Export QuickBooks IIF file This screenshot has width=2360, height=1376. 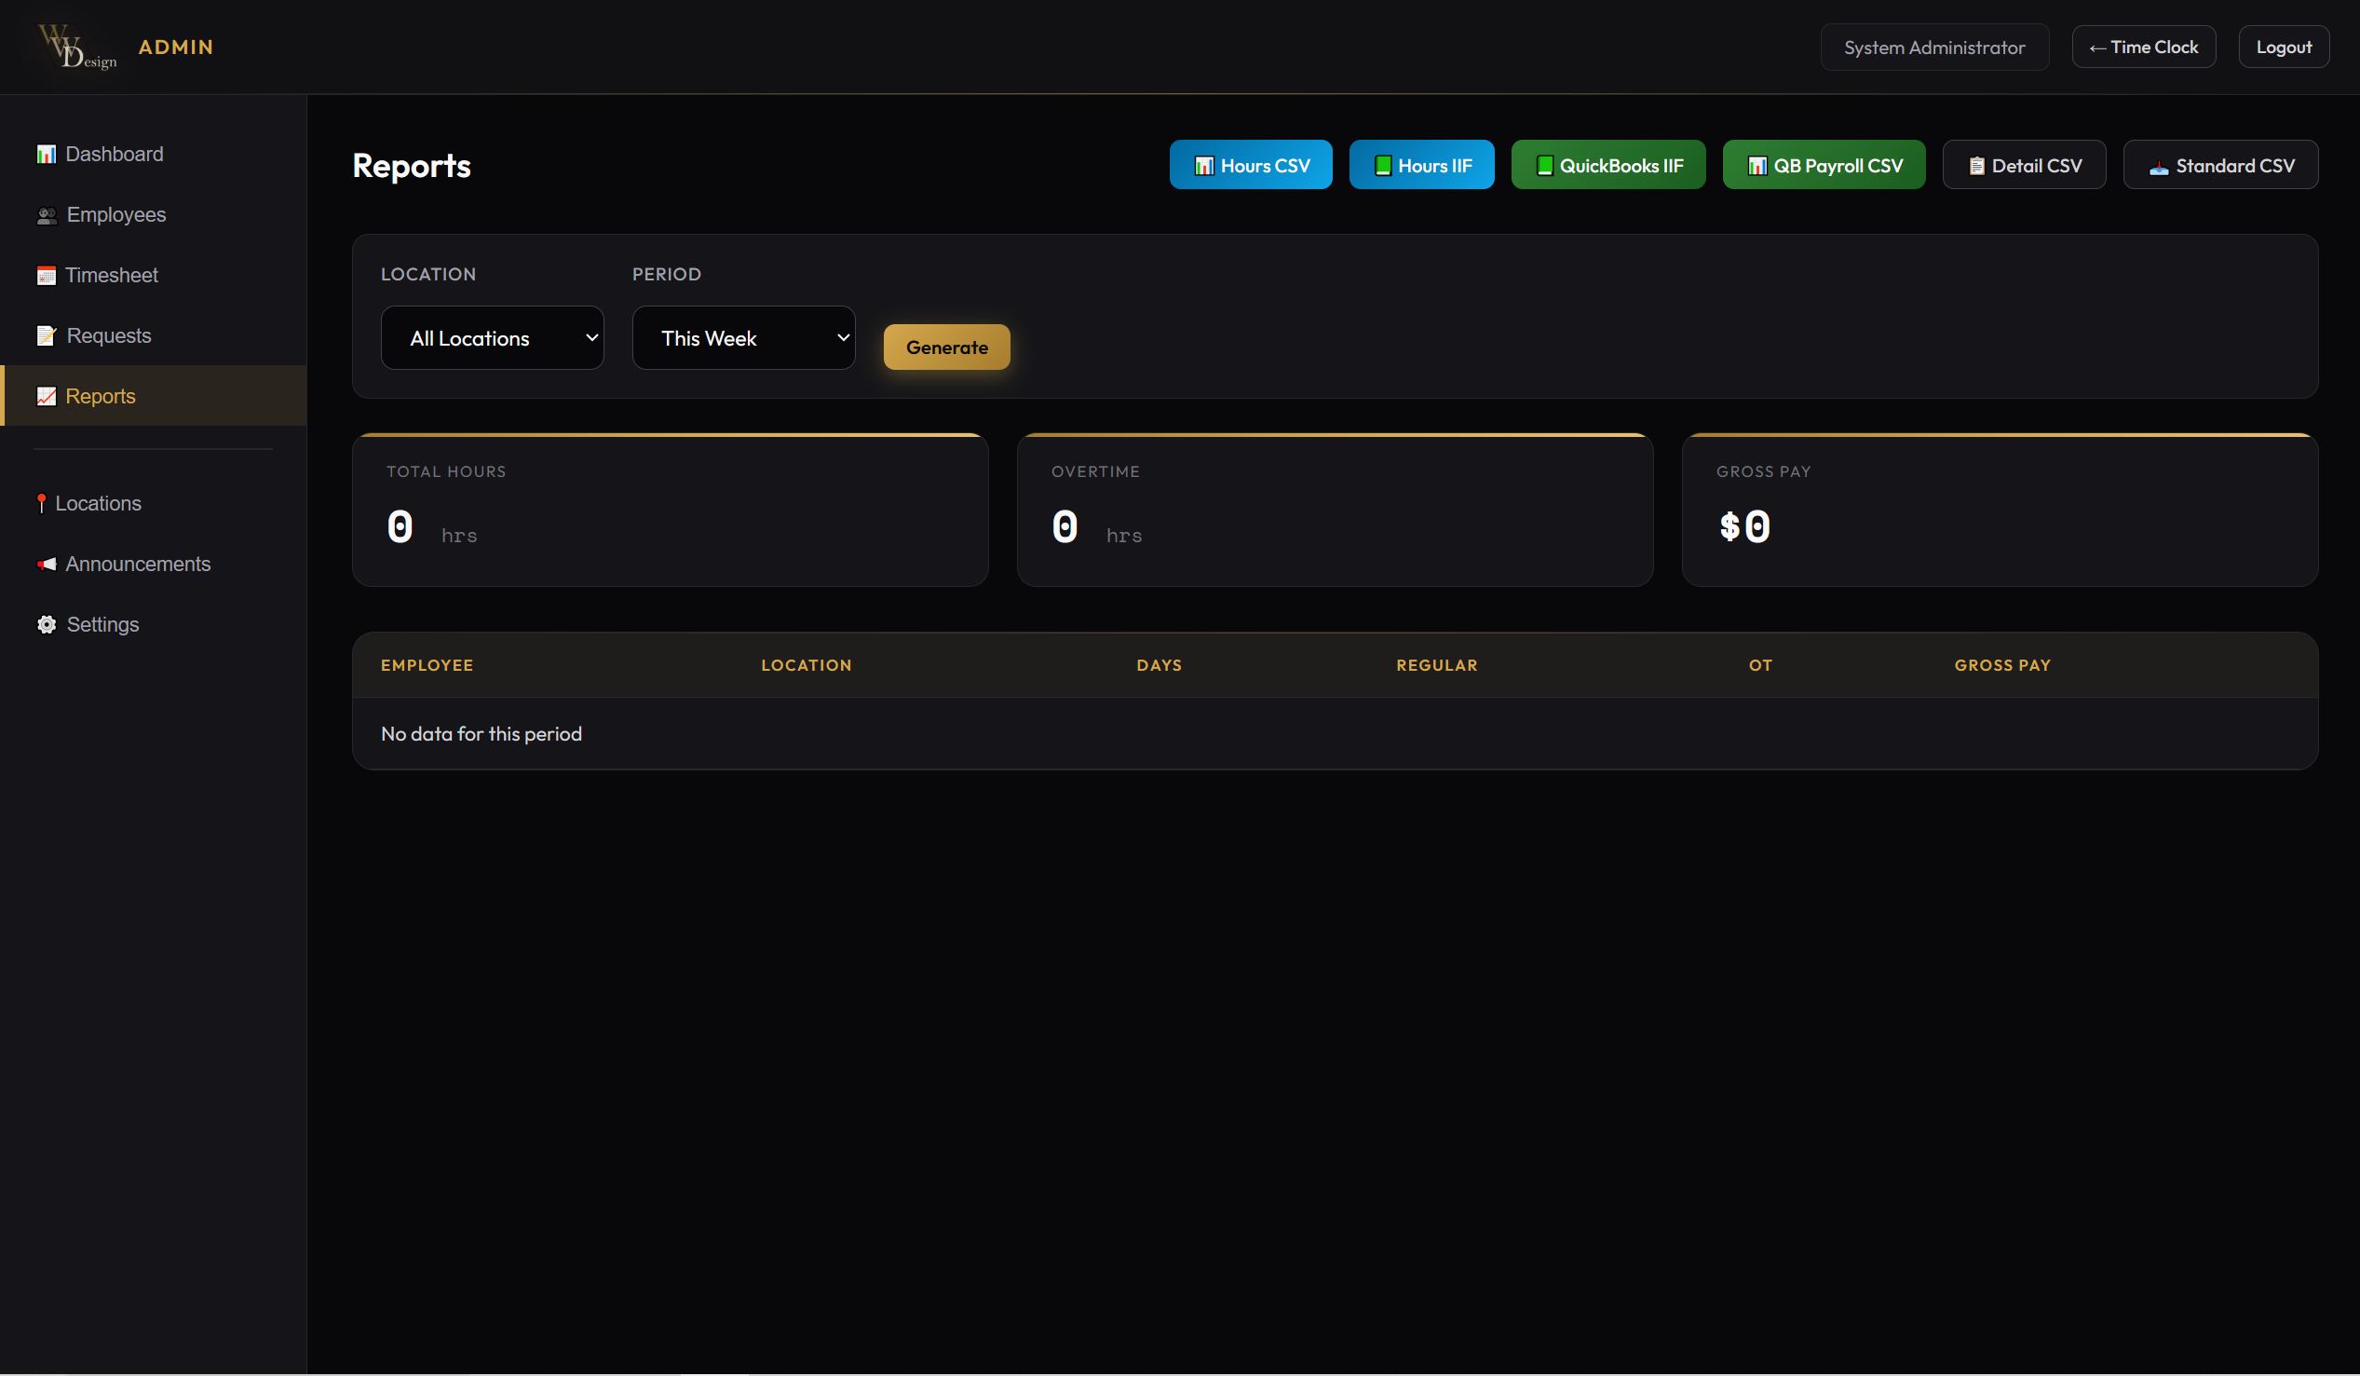(x=1607, y=166)
